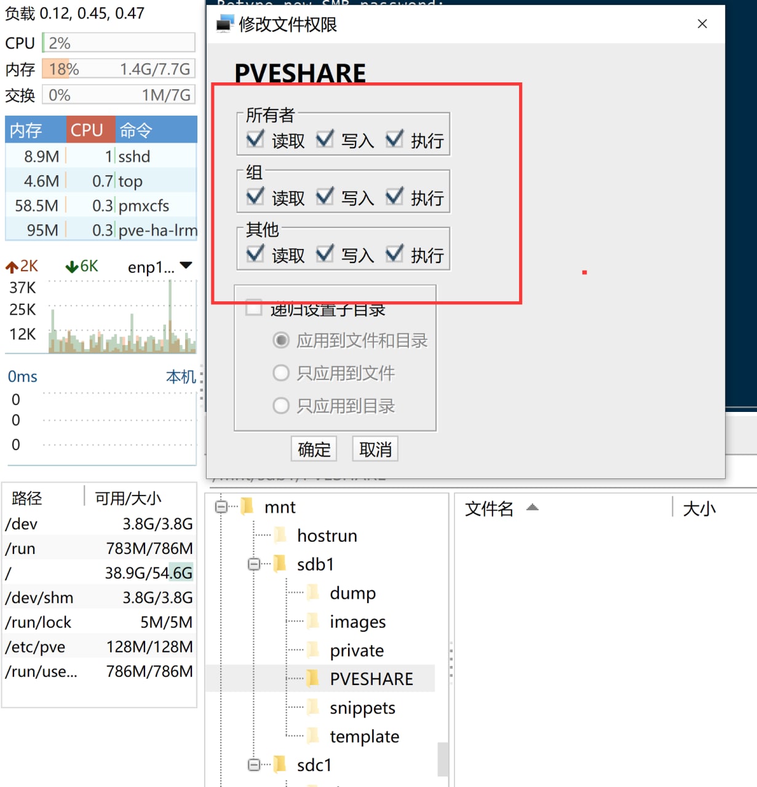Click the snippets folder icon

coord(312,707)
